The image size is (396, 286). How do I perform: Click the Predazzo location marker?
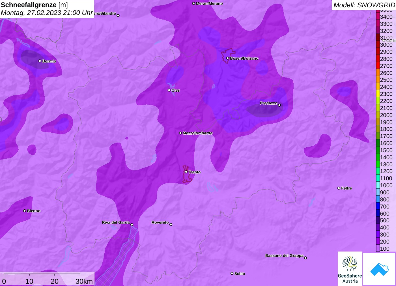click(x=279, y=105)
